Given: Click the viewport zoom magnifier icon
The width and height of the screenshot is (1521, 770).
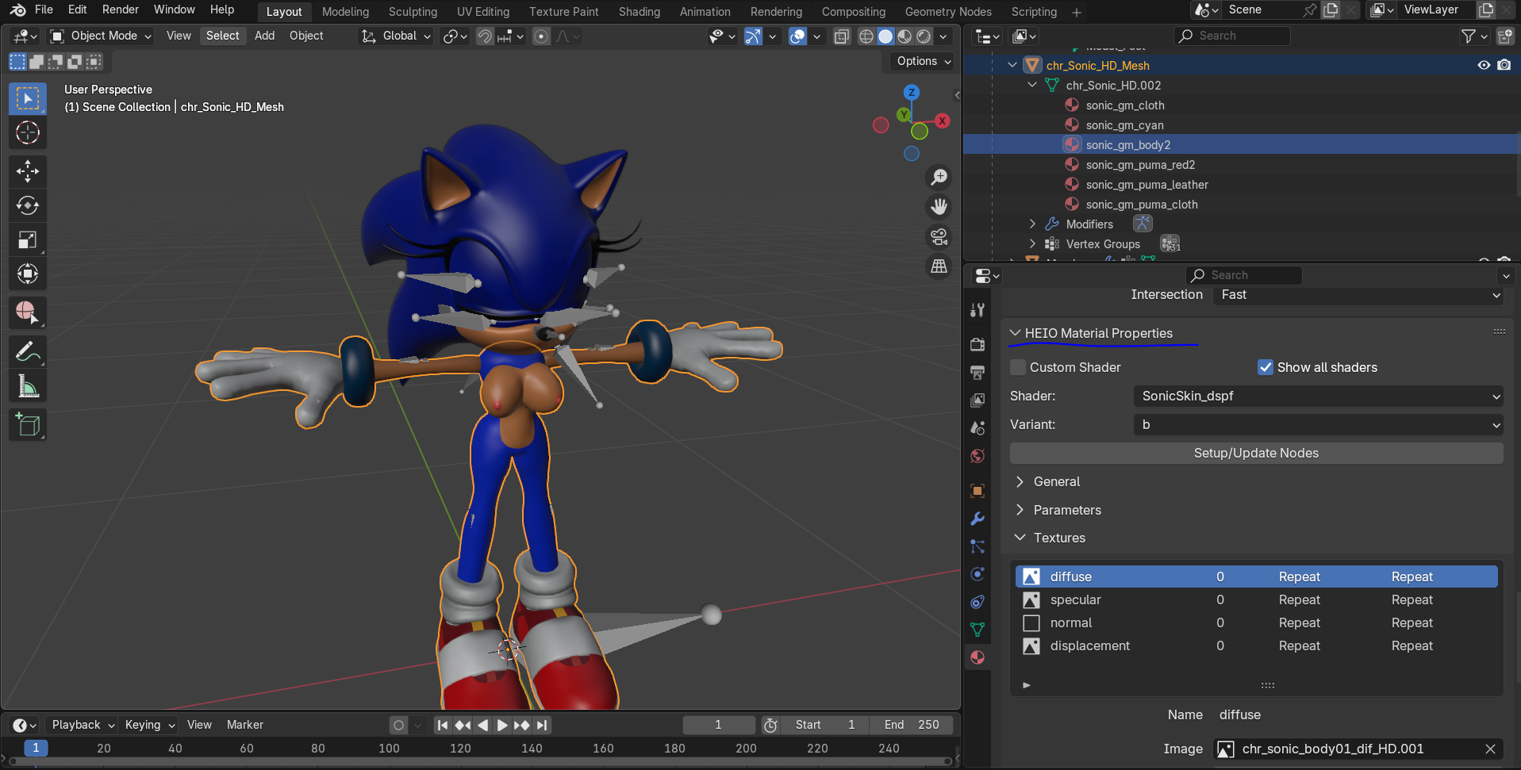Looking at the screenshot, I should [939, 177].
